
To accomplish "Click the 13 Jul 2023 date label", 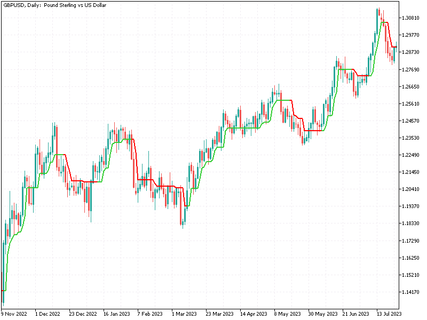I will click(389, 314).
